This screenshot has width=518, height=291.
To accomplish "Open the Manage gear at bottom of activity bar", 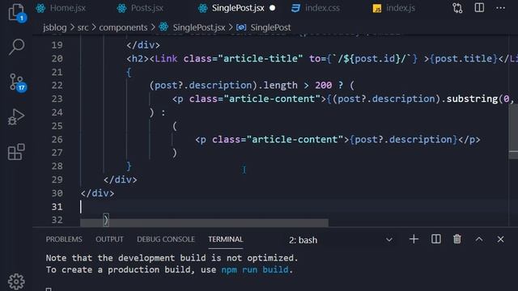I will [16, 281].
